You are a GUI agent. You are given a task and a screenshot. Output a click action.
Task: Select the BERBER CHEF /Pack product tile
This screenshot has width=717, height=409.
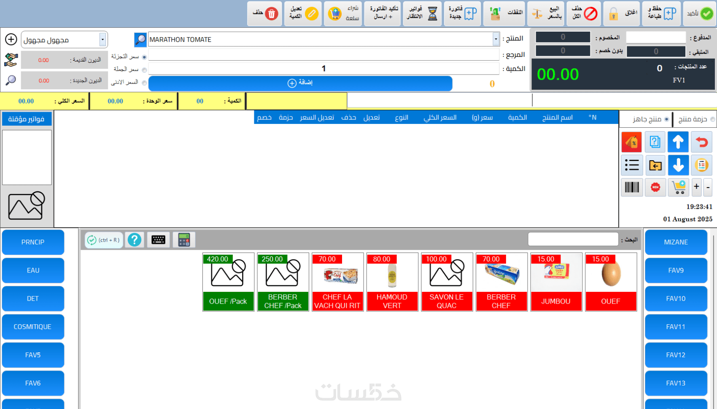[283, 282]
